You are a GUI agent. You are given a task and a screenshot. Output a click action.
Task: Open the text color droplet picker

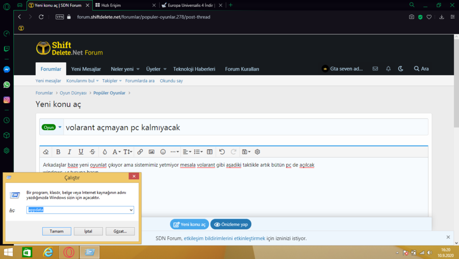pos(105,152)
